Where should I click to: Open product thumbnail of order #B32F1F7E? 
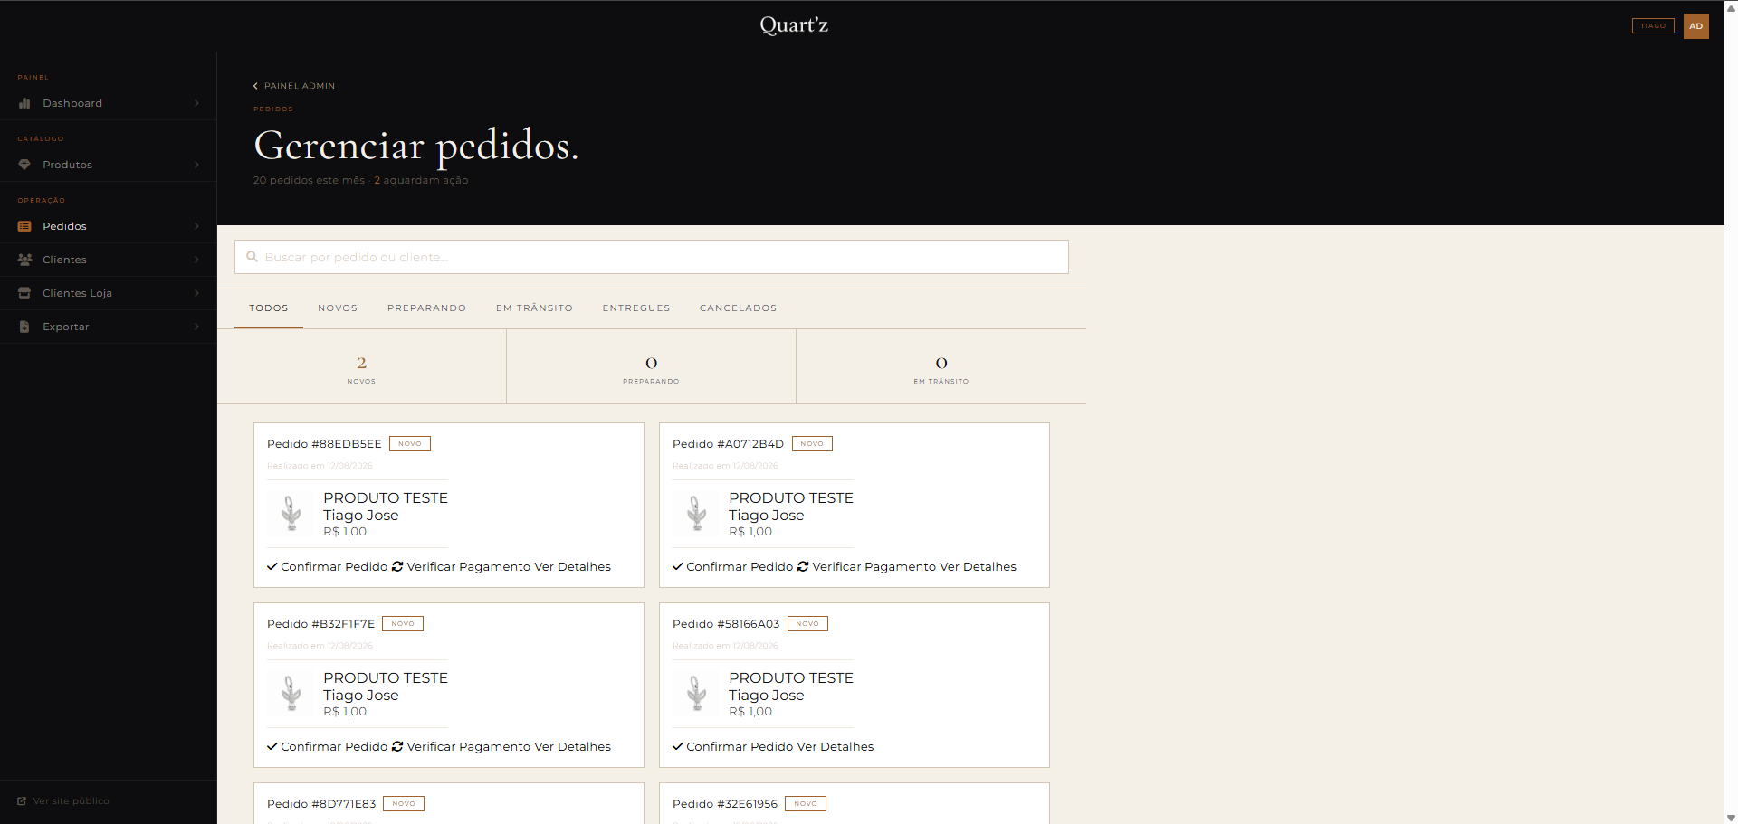[x=291, y=694]
